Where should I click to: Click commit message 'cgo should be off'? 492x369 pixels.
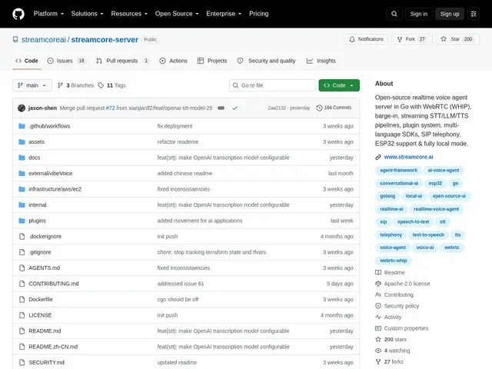point(178,299)
